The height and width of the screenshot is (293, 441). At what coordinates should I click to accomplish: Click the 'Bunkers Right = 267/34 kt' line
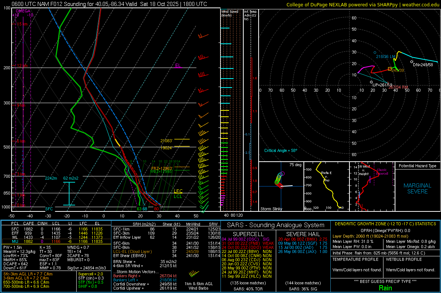tap(145, 276)
